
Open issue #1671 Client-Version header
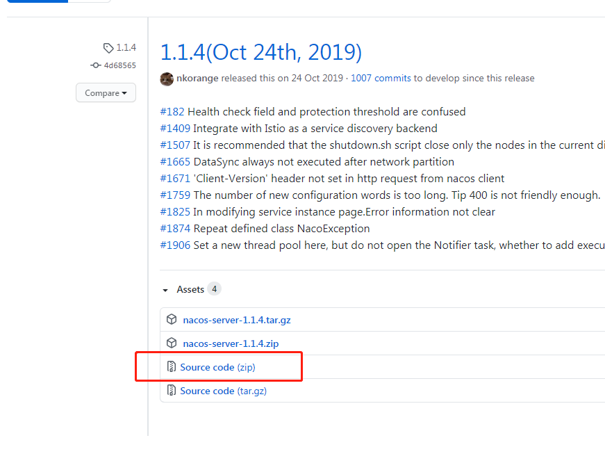(175, 179)
